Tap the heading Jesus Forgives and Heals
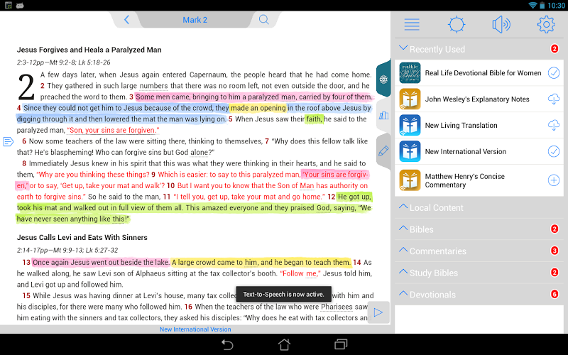Image resolution: width=568 pixels, height=355 pixels. [89, 50]
